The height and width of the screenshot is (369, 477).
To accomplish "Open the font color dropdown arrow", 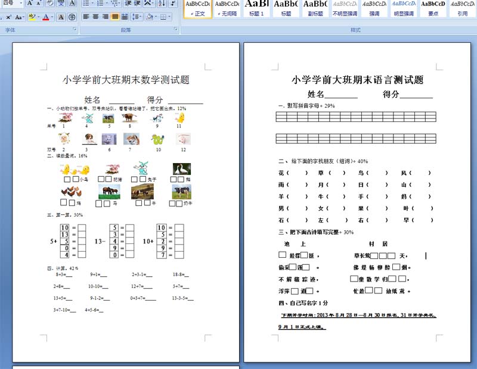I will point(52,17).
